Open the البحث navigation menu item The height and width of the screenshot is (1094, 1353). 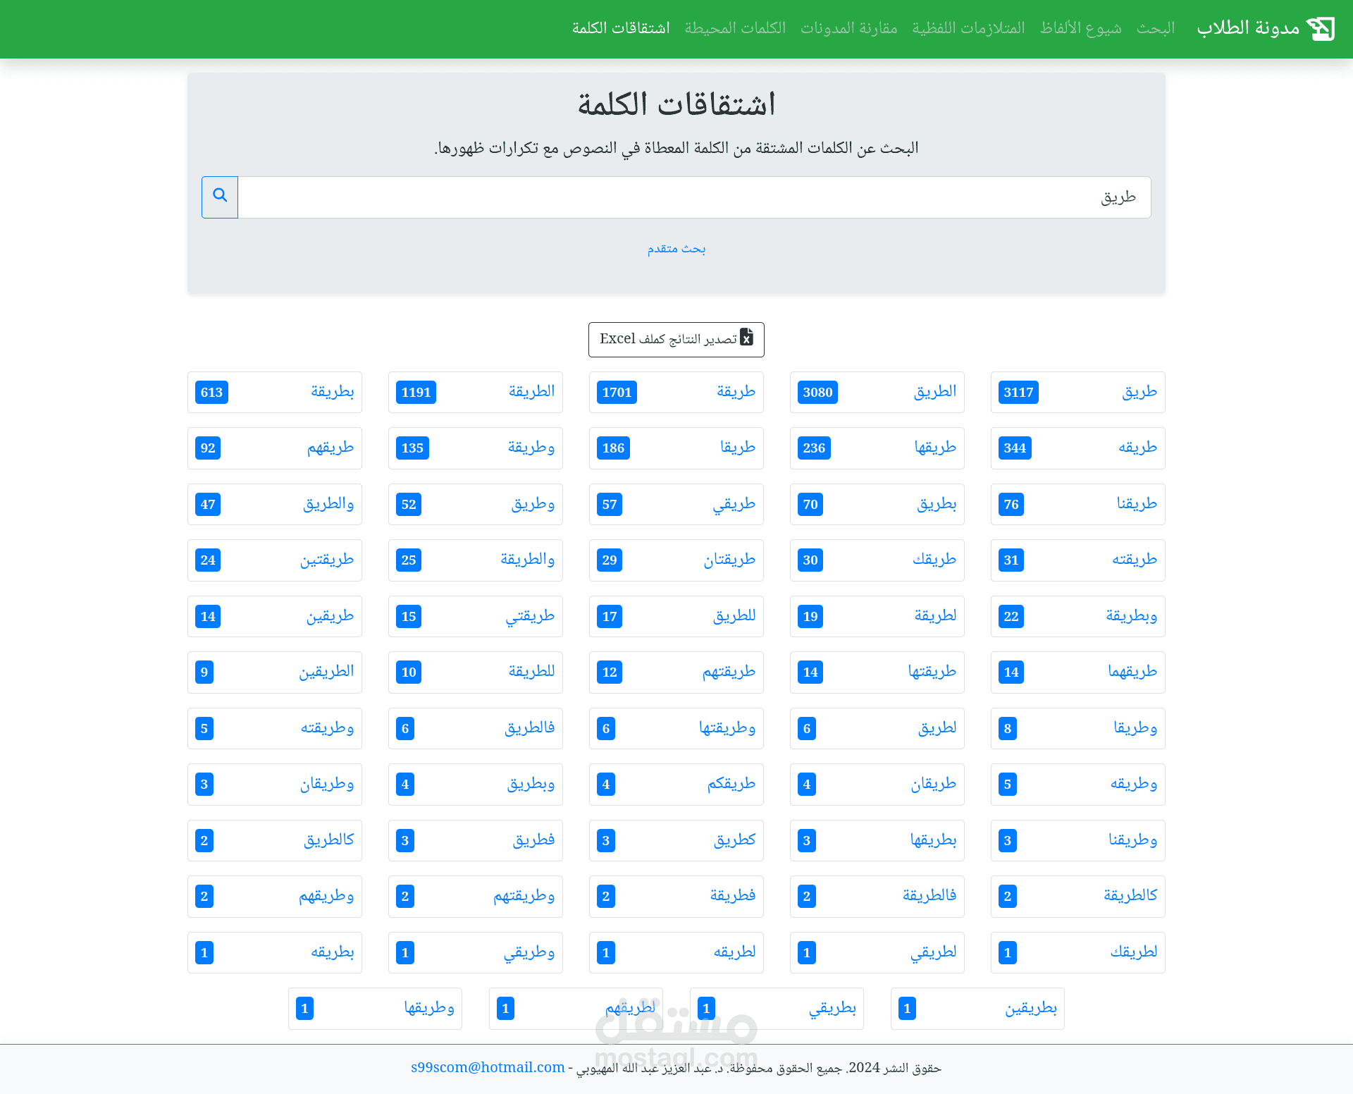pyautogui.click(x=1155, y=28)
